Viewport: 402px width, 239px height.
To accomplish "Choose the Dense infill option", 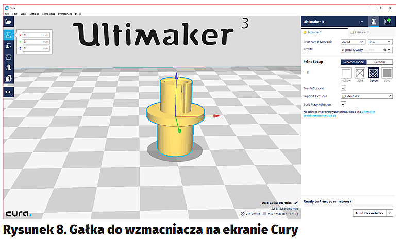I will pos(373,73).
